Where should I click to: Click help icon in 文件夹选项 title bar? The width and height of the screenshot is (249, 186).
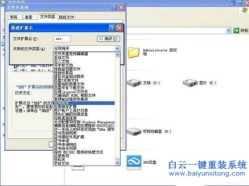coord(114,7)
